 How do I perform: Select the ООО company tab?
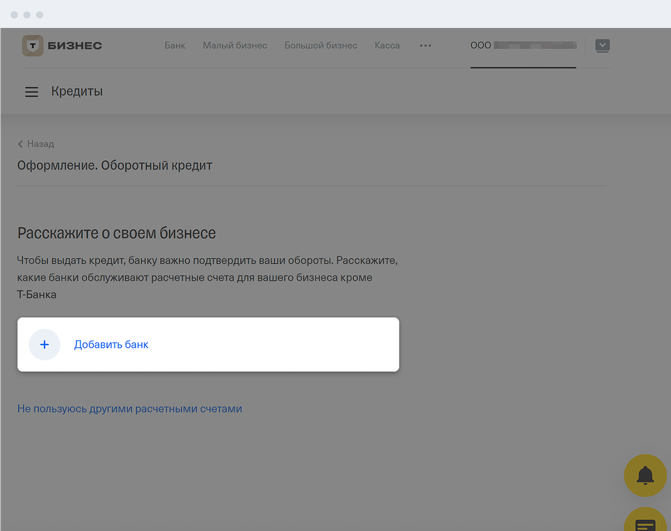(523, 46)
